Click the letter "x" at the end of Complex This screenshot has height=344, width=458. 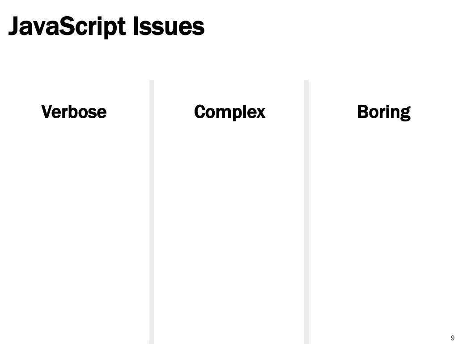[261, 114]
